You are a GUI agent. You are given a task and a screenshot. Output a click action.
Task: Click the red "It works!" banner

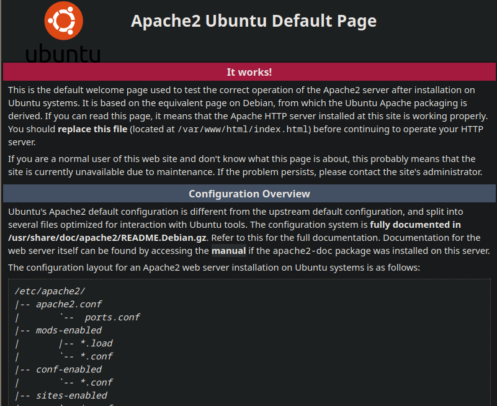pos(249,71)
